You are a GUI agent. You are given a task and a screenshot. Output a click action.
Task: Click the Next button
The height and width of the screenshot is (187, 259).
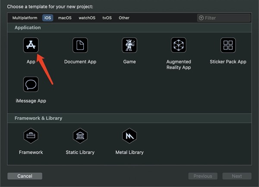tap(237, 176)
